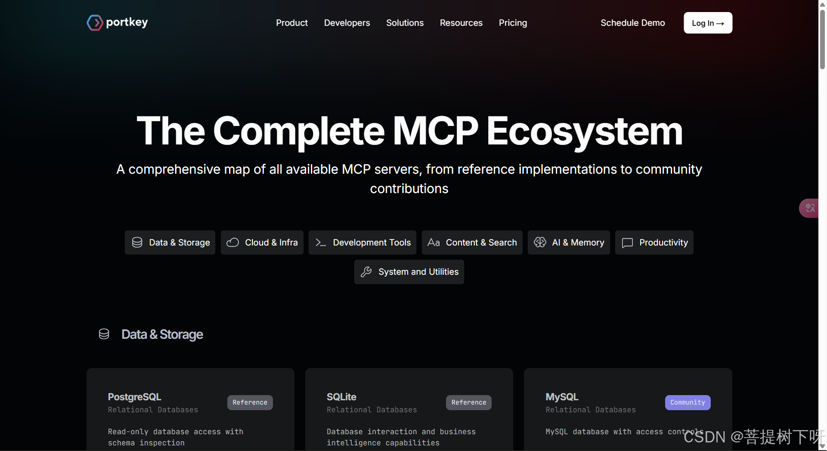Click the portkey wordmark text
The image size is (827, 451).
click(x=127, y=22)
